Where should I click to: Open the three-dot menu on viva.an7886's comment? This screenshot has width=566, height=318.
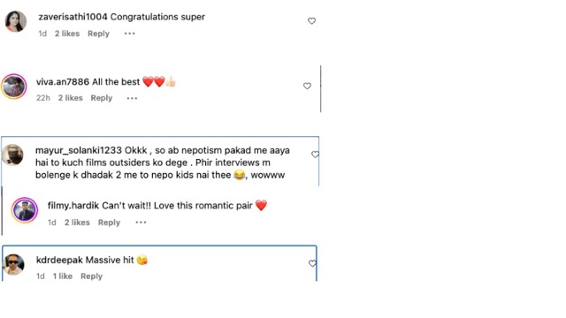(132, 98)
